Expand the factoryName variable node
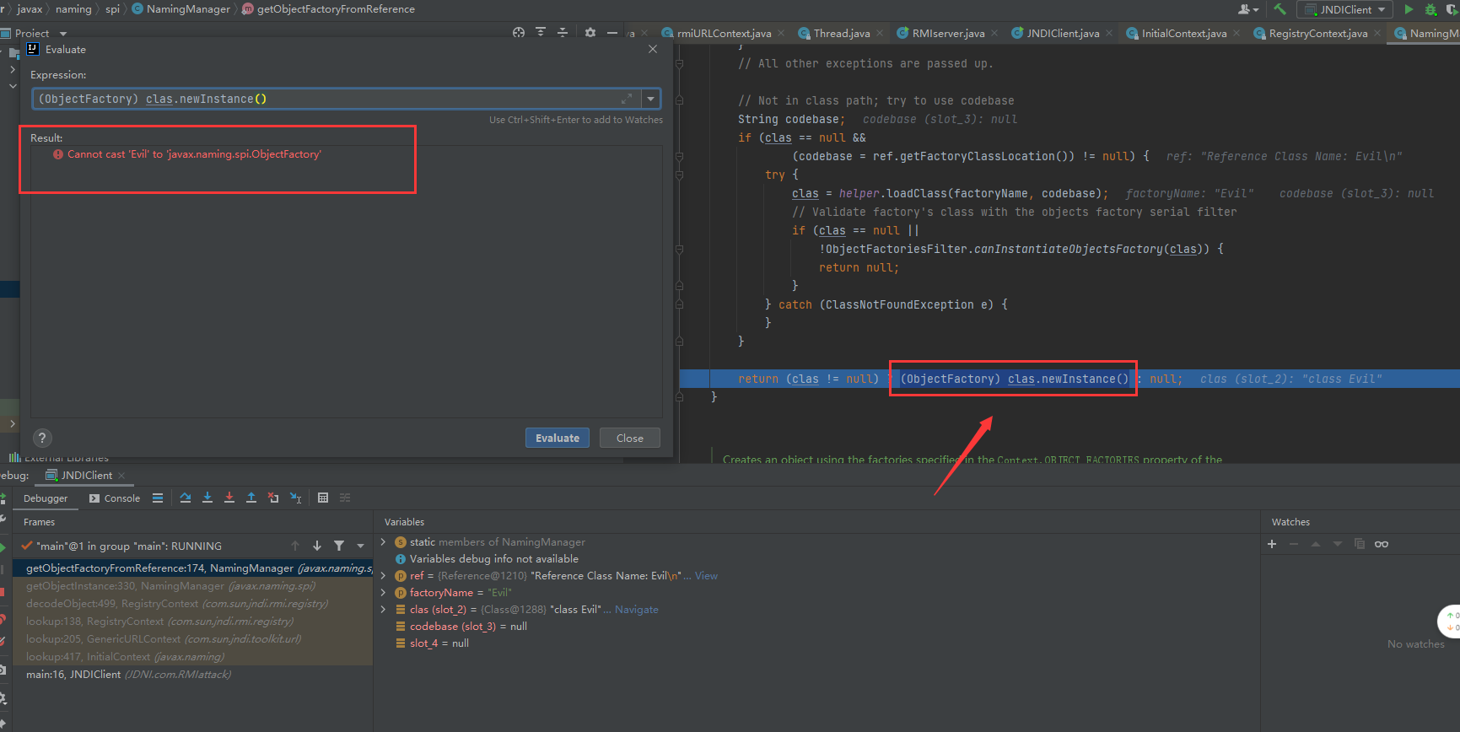Image resolution: width=1460 pixels, height=732 pixels. click(383, 593)
